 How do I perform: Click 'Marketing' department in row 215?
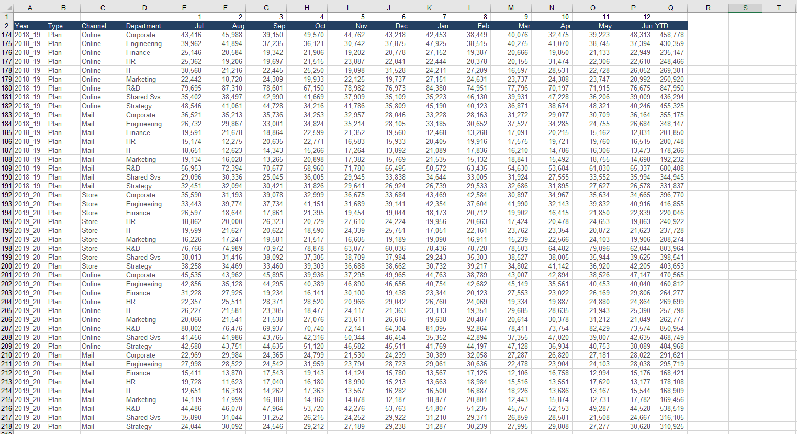(x=144, y=399)
